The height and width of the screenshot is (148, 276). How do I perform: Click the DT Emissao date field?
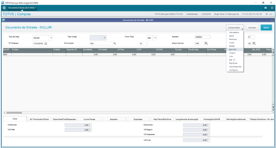tap(38, 44)
